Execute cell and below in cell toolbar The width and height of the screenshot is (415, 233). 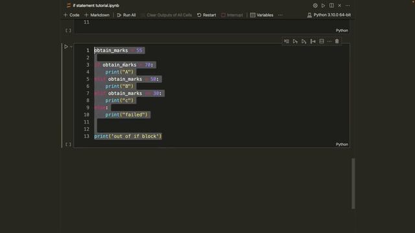coord(304,41)
